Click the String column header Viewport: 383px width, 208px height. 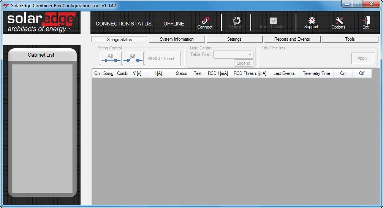click(x=108, y=73)
